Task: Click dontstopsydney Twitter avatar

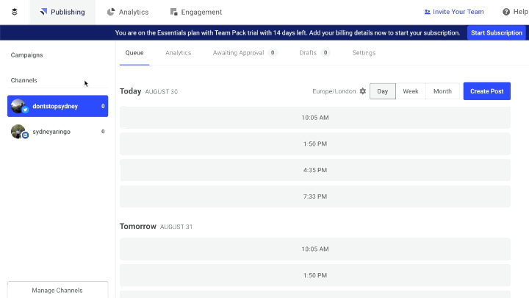Action: pos(19,106)
